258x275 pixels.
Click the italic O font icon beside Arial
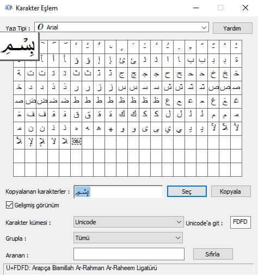point(41,27)
